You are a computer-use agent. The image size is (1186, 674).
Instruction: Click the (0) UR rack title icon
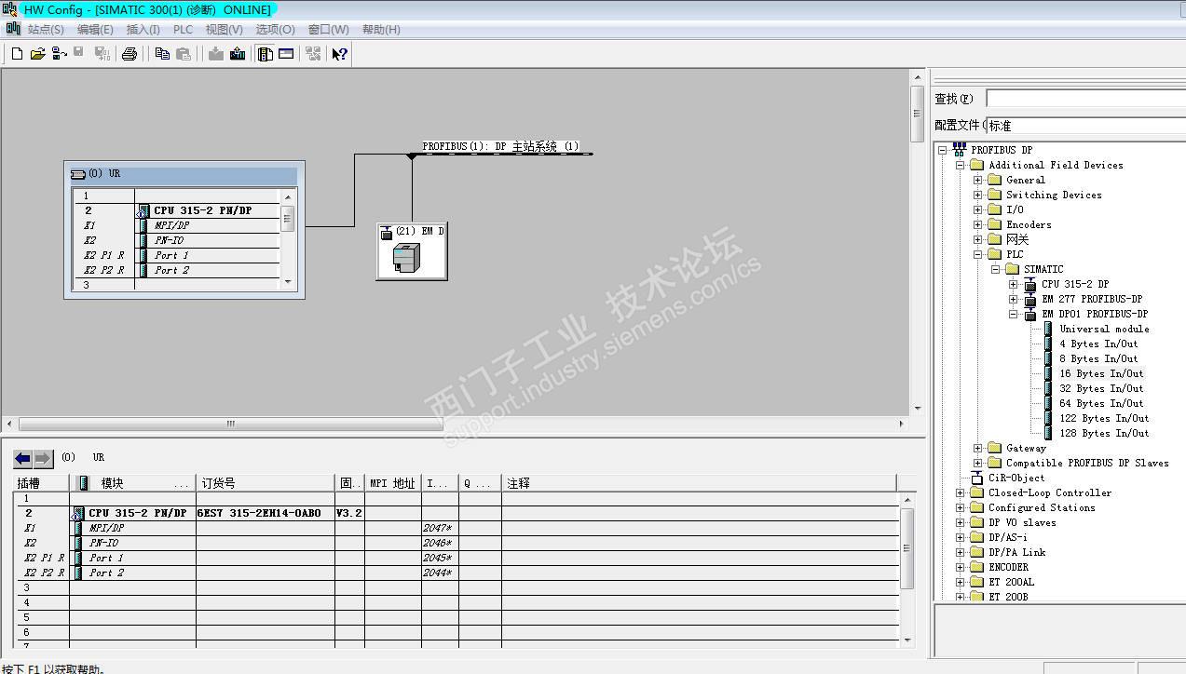(x=78, y=174)
